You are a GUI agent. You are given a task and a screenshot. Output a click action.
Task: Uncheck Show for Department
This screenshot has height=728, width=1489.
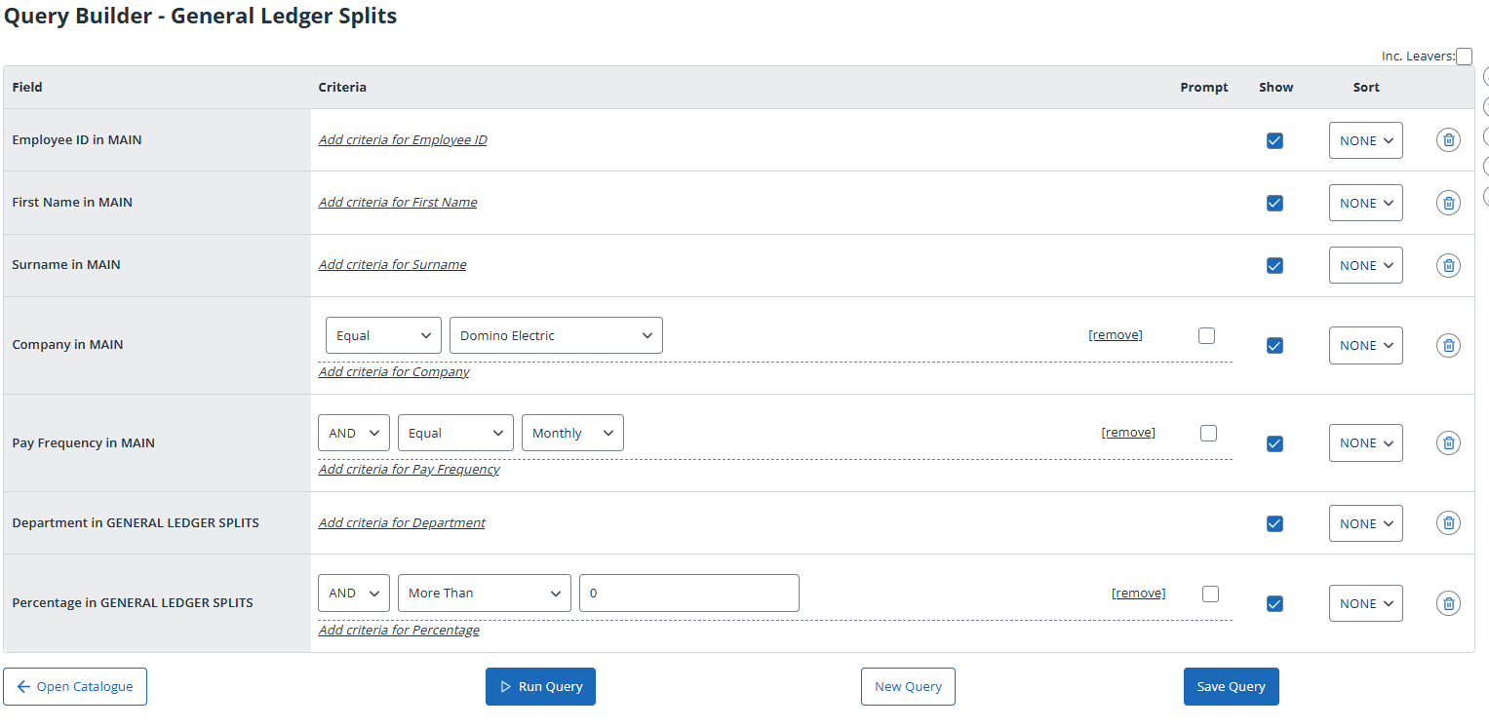click(x=1274, y=523)
